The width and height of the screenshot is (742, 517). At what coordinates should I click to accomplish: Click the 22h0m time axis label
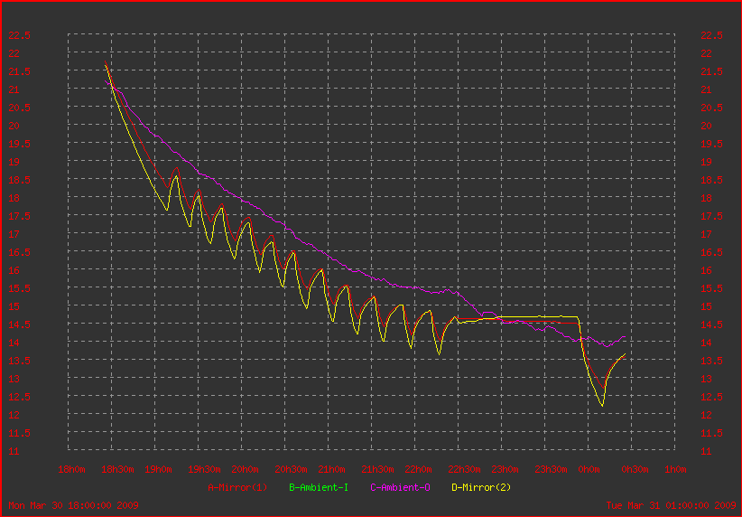point(418,469)
